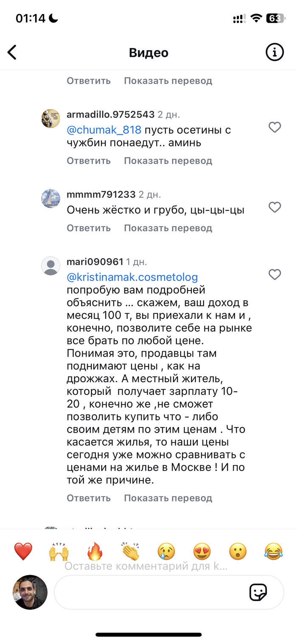This screenshot has height=643, width=297.
Task: Tap mari090961's default avatar icon
Action: pos(50,266)
